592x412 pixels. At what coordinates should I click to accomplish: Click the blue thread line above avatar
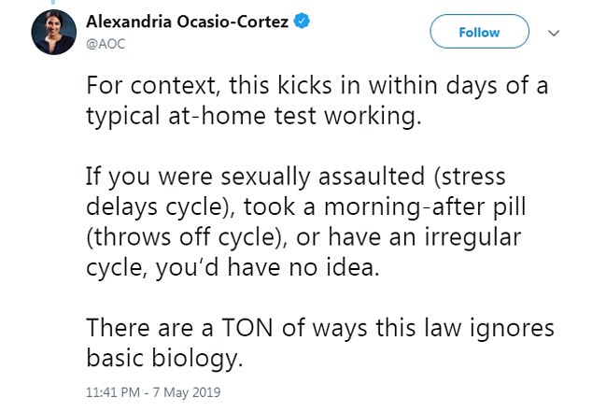tap(53, 2)
